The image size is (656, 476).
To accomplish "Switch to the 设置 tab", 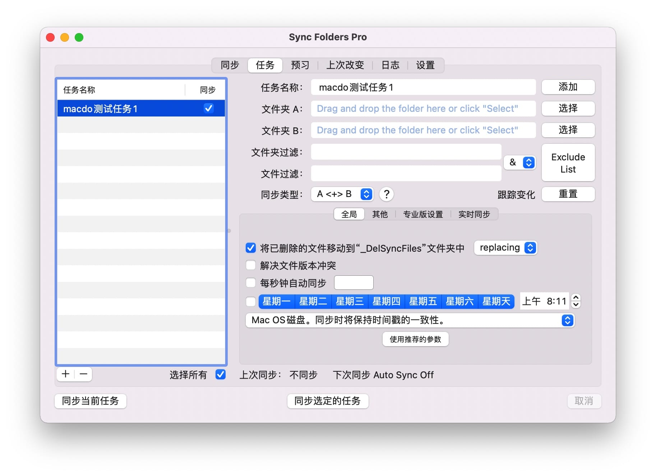I will (425, 65).
